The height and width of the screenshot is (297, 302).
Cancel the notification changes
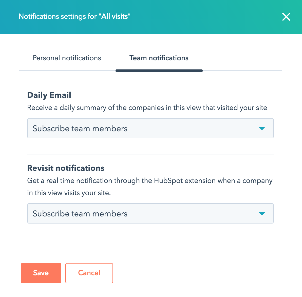89,273
